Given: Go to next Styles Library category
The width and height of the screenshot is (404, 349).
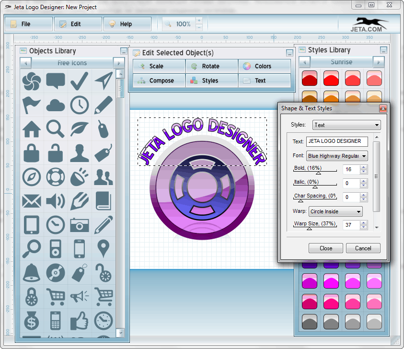Looking at the screenshot, I should click(x=379, y=62).
